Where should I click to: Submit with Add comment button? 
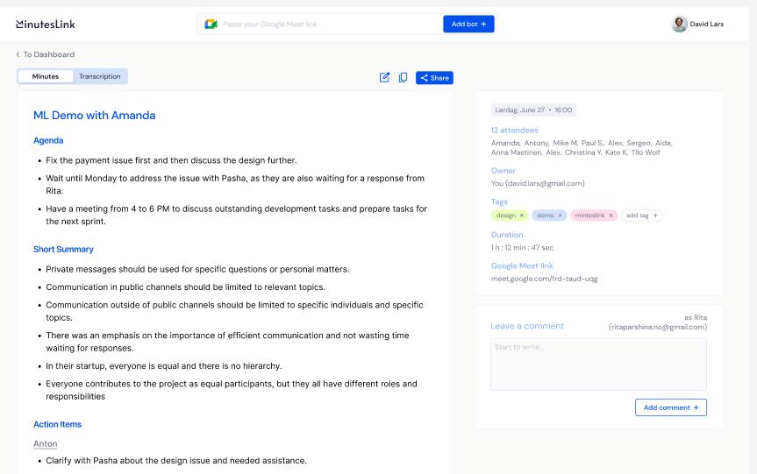(x=671, y=407)
